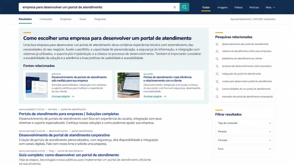Click related search 'plataforma de atendimento ao cliente'
Image resolution: width=294 pixels, height=165 pixels.
pyautogui.click(x=242, y=58)
